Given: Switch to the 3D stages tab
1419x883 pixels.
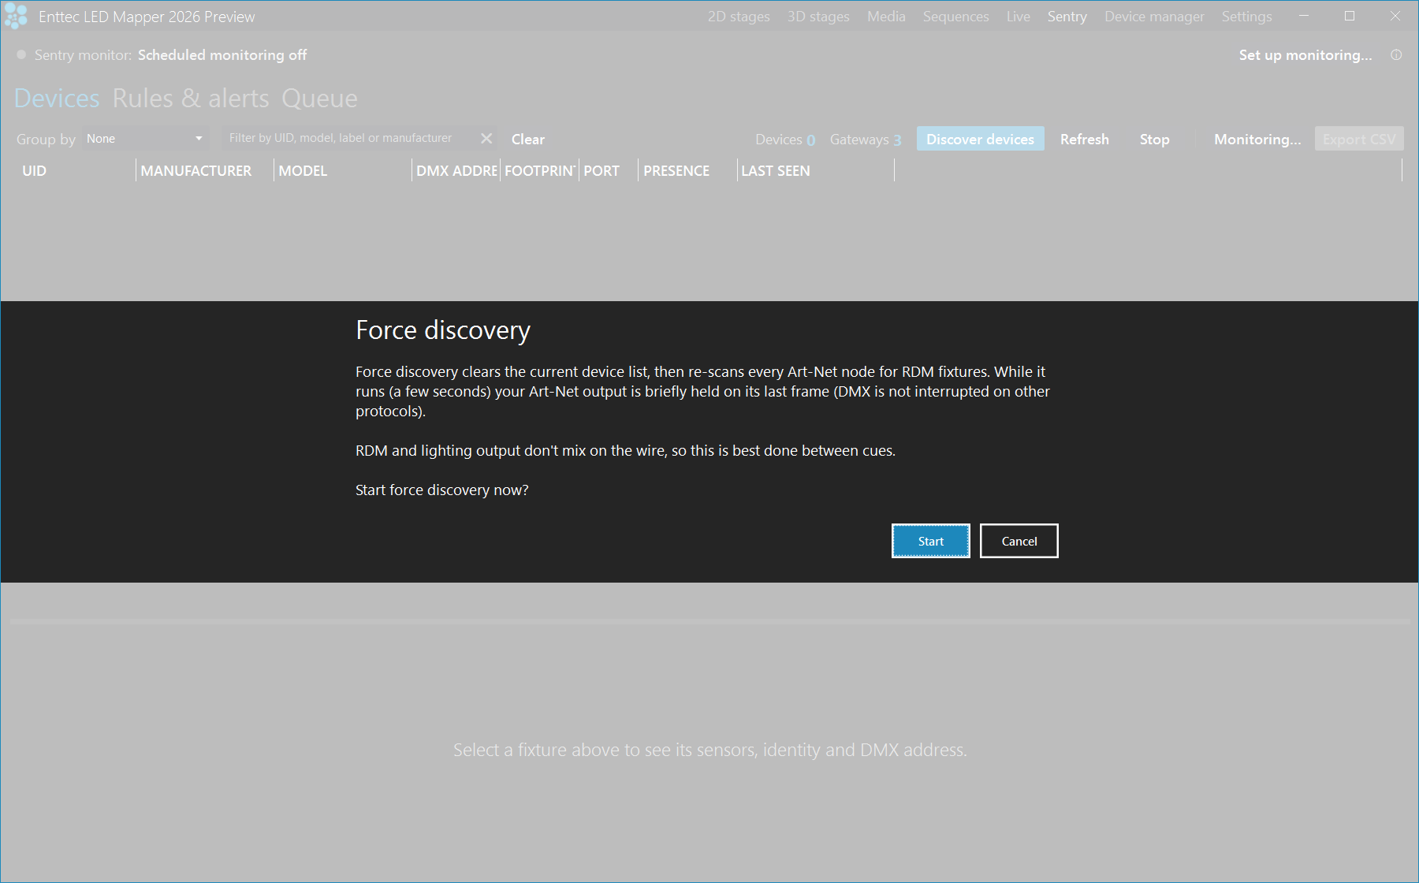Looking at the screenshot, I should (x=818, y=17).
